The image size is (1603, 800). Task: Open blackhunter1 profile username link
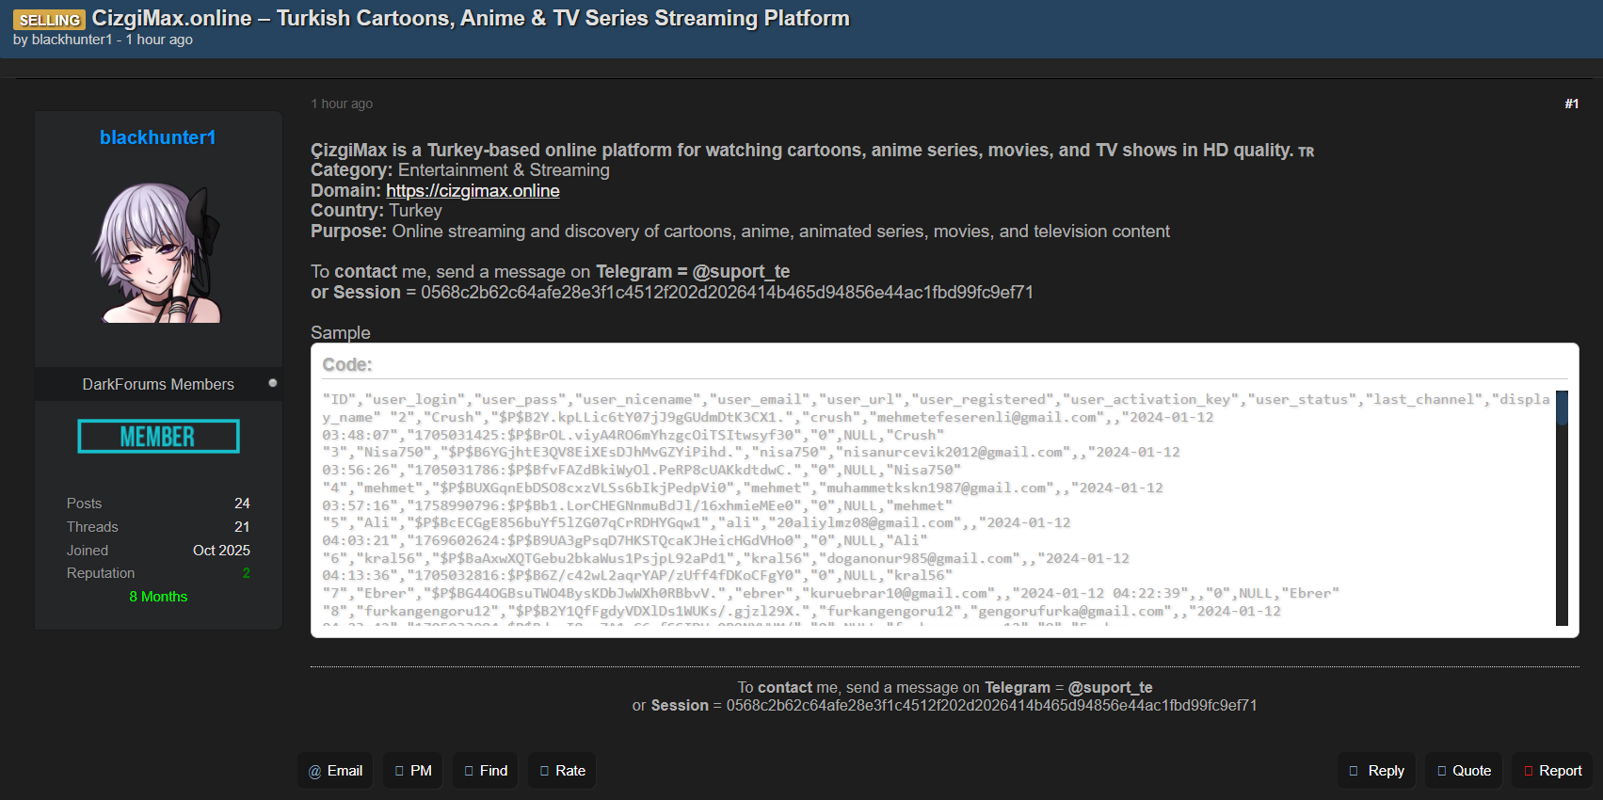[158, 137]
